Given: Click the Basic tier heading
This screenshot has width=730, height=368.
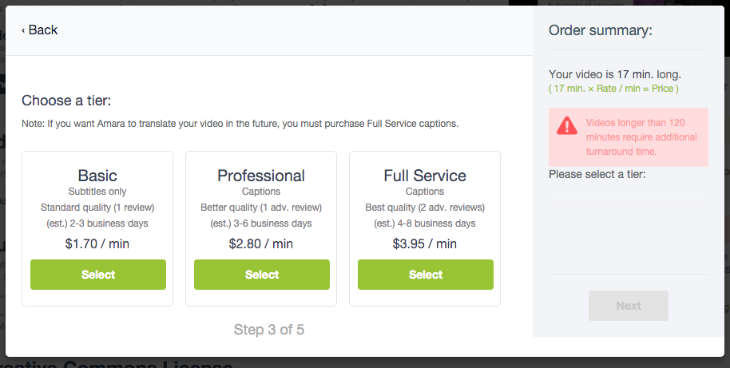Looking at the screenshot, I should click(97, 176).
